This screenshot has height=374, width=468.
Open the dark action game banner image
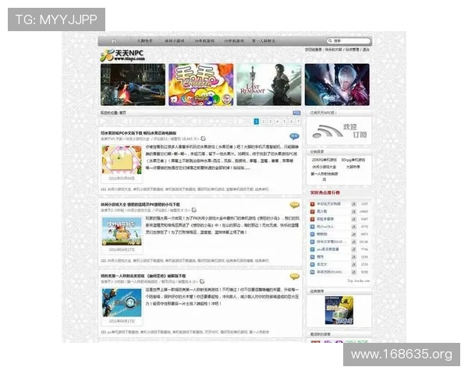pos(133,85)
